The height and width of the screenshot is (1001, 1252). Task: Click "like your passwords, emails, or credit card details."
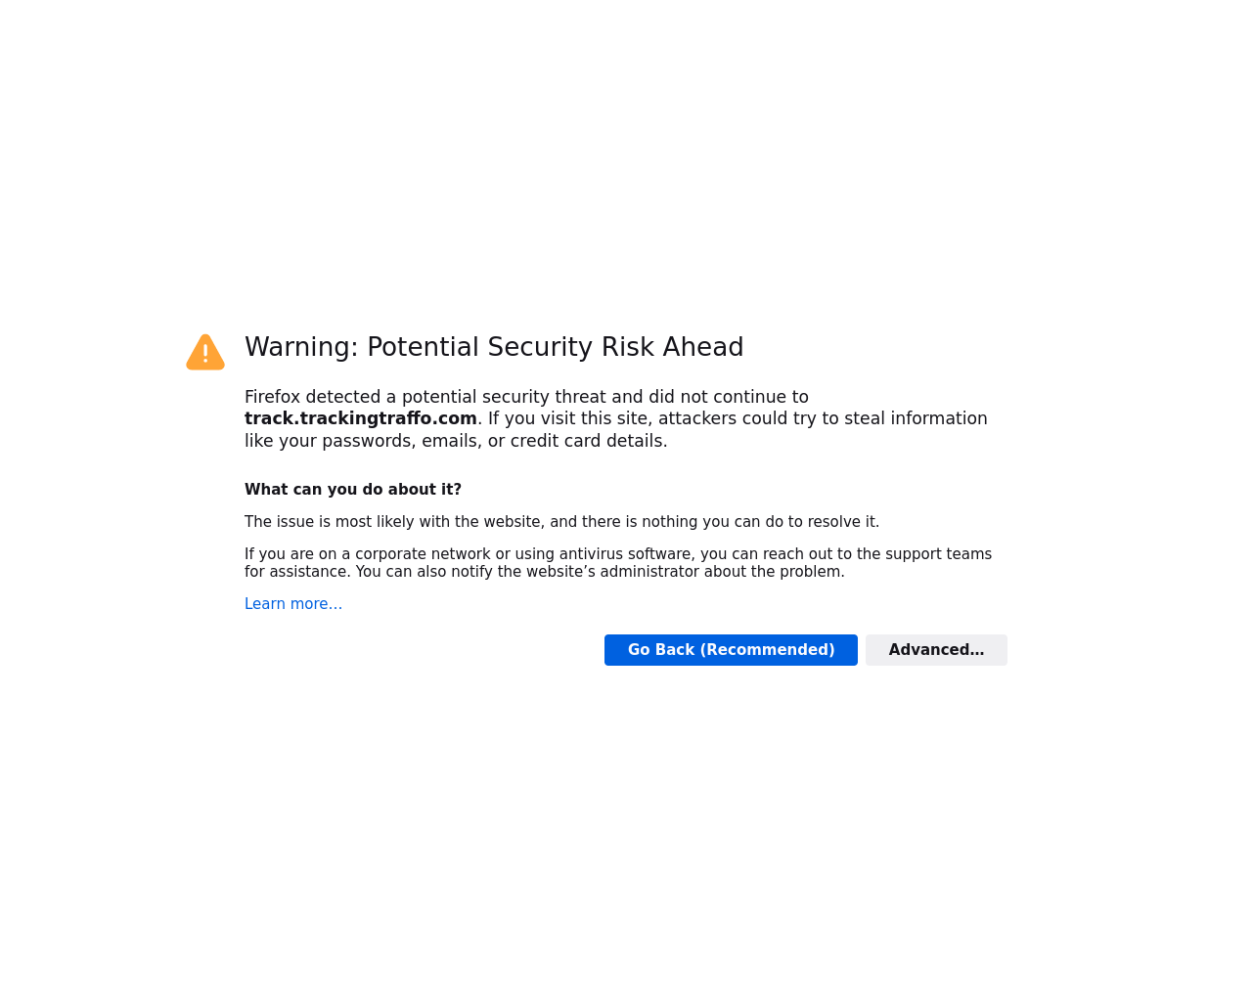coord(456,441)
